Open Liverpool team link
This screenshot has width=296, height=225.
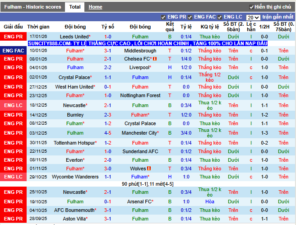coord(140,67)
